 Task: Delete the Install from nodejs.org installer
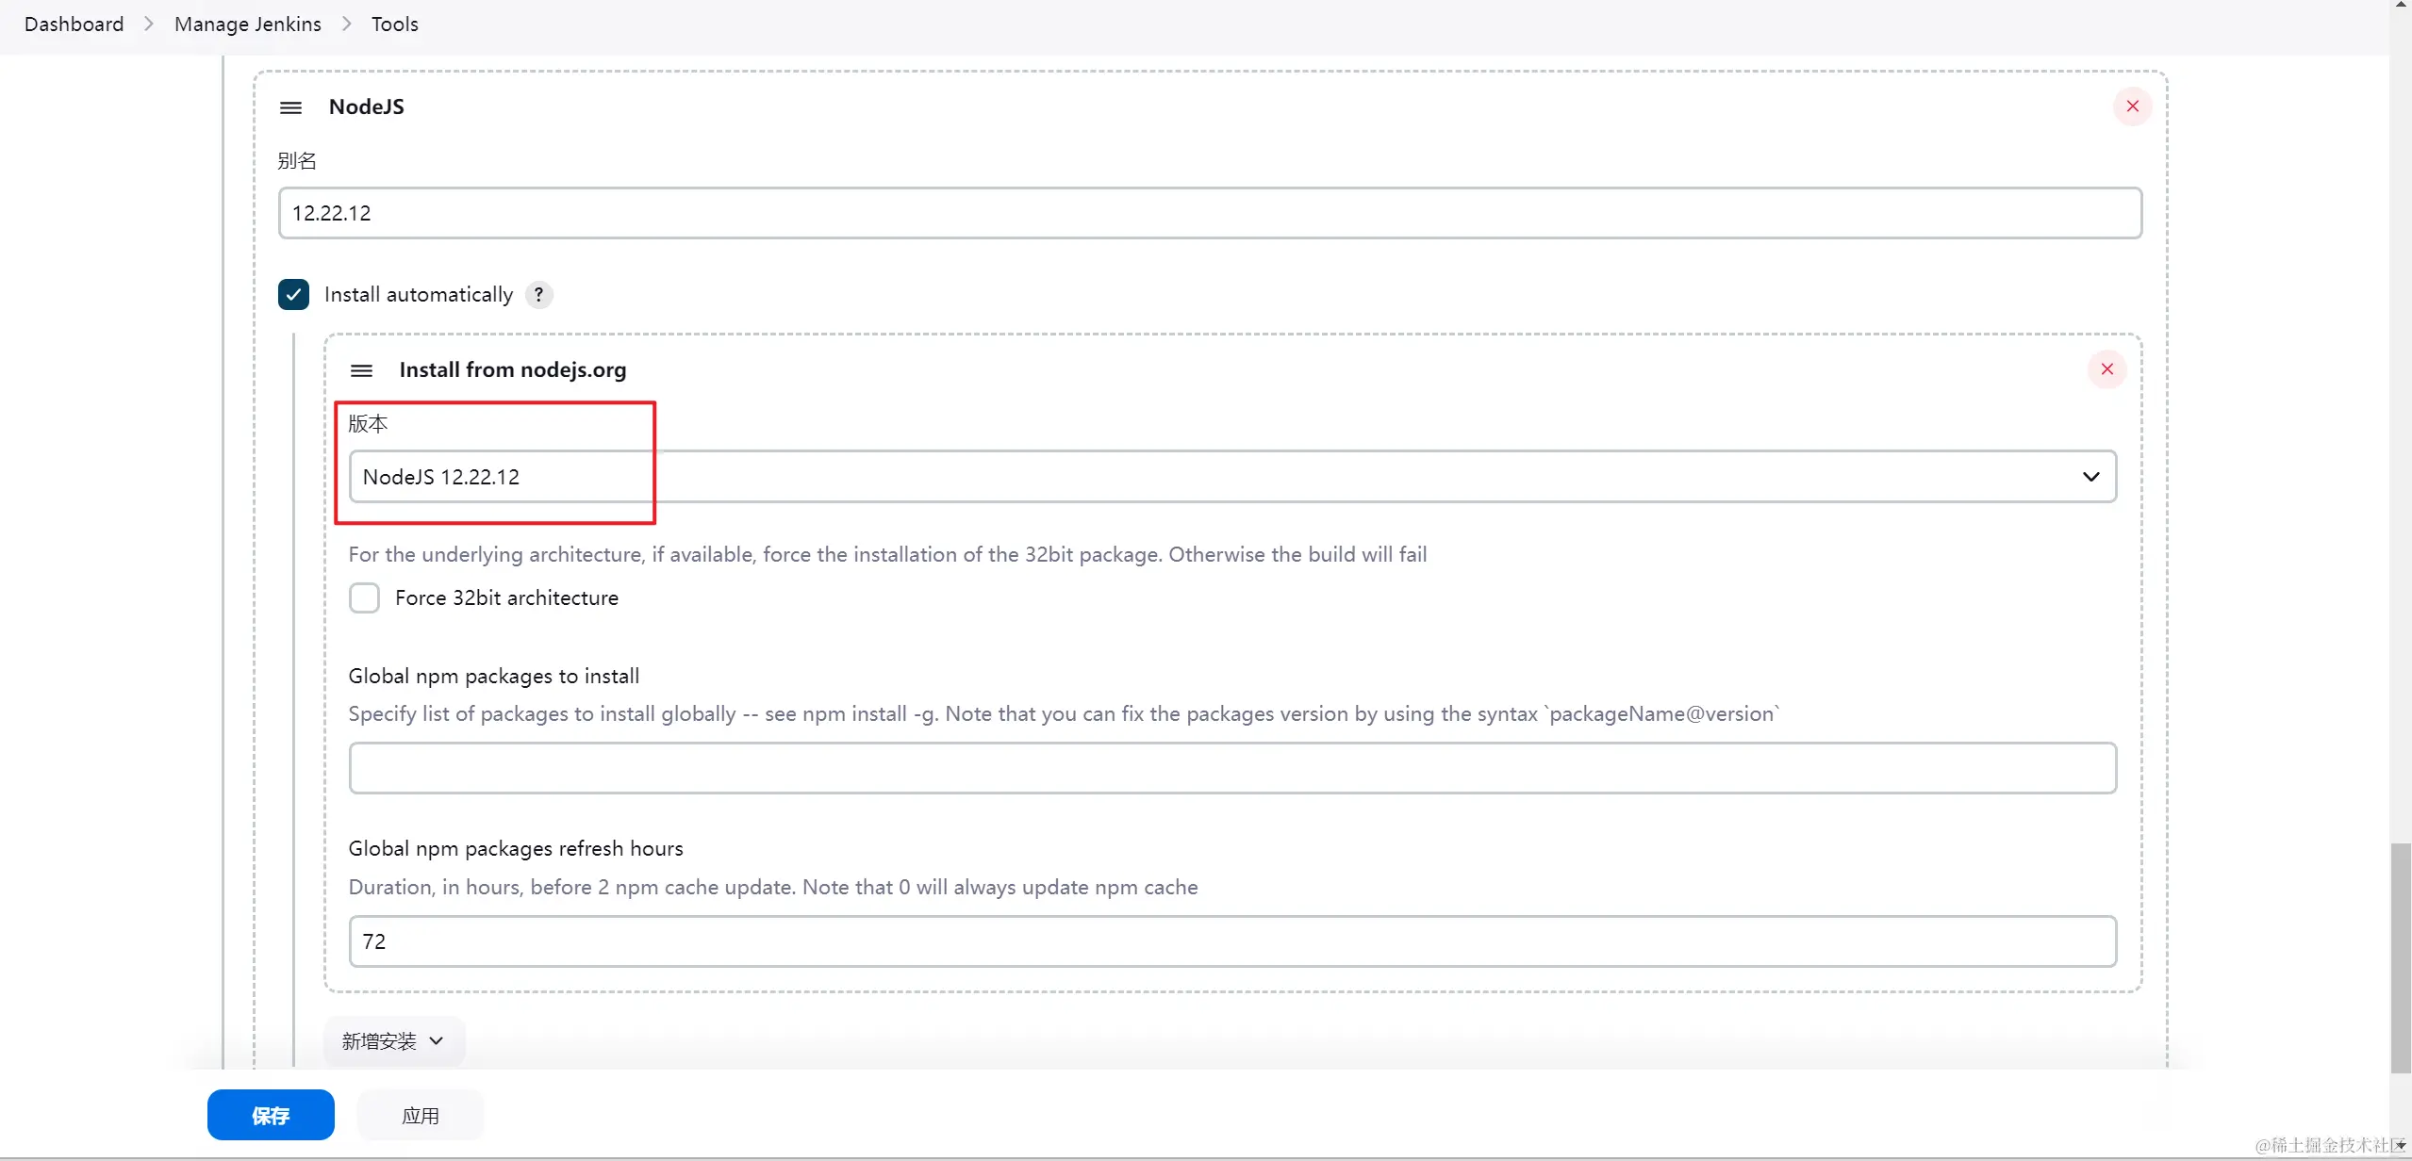2106,369
